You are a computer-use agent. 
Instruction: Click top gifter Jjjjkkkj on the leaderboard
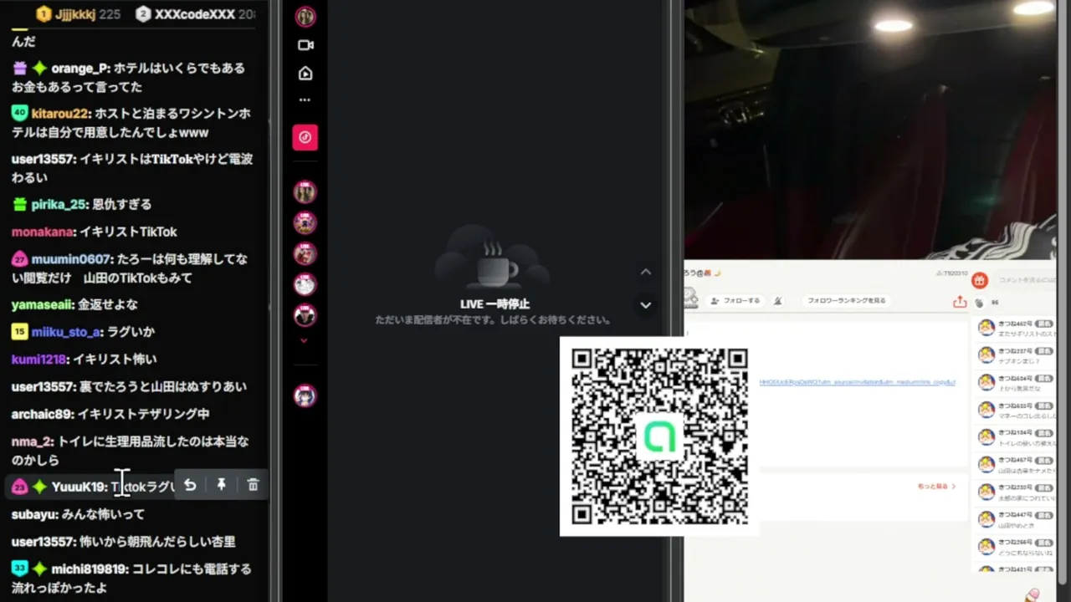(75, 14)
